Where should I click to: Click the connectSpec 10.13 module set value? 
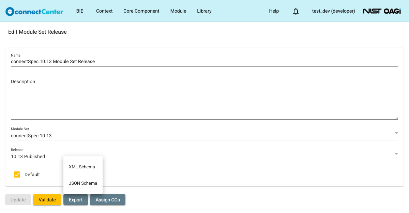click(31, 136)
